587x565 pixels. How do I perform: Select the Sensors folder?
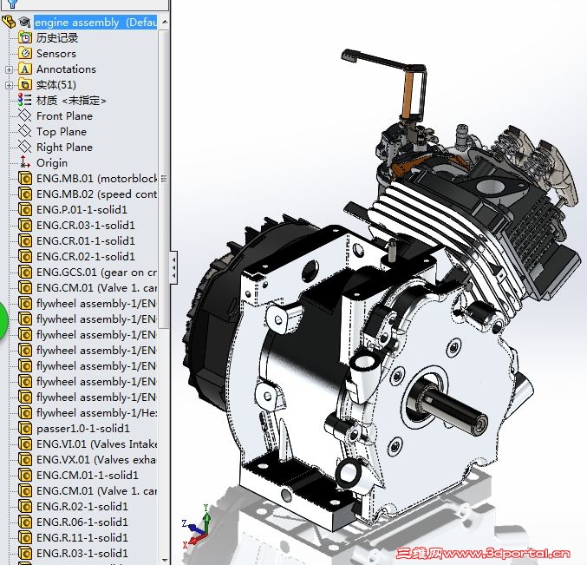(56, 54)
